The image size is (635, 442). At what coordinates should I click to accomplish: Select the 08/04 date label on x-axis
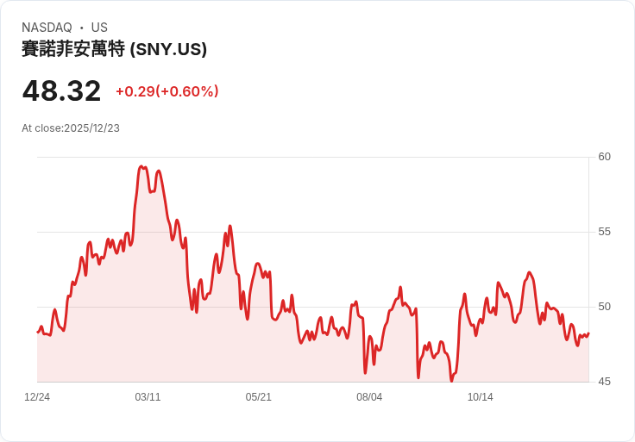(369, 397)
